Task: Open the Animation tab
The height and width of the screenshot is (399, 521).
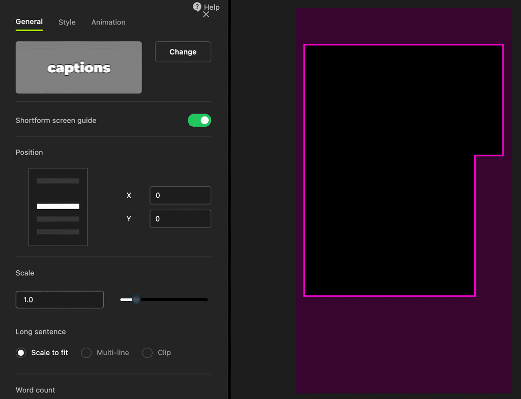Action: [x=108, y=22]
